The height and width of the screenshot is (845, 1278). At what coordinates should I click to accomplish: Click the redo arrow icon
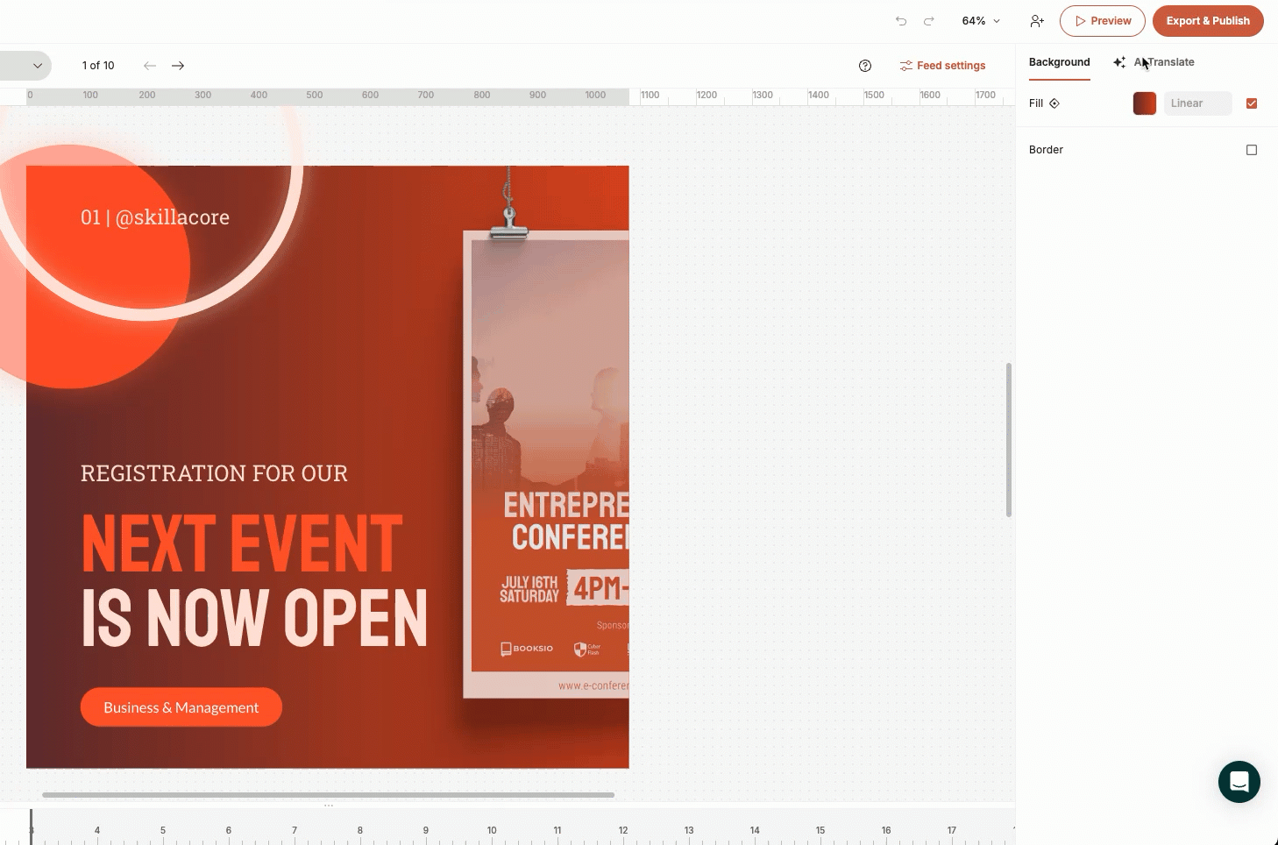tap(929, 21)
